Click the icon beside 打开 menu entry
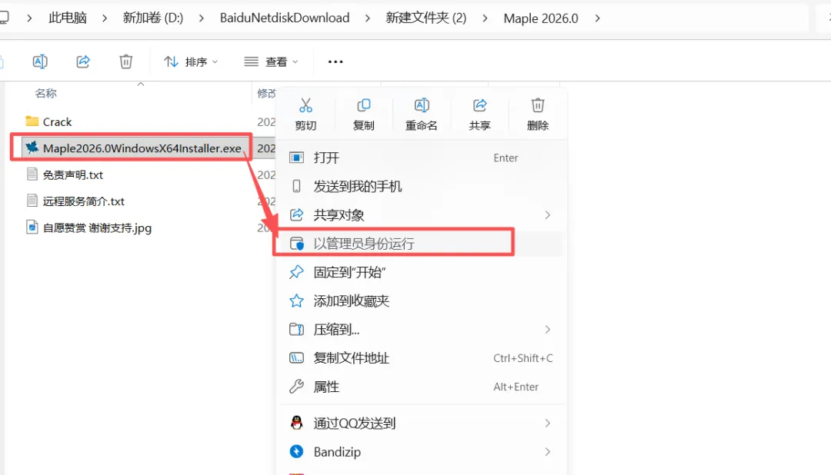Screen dimensions: 831x475 click(x=297, y=158)
